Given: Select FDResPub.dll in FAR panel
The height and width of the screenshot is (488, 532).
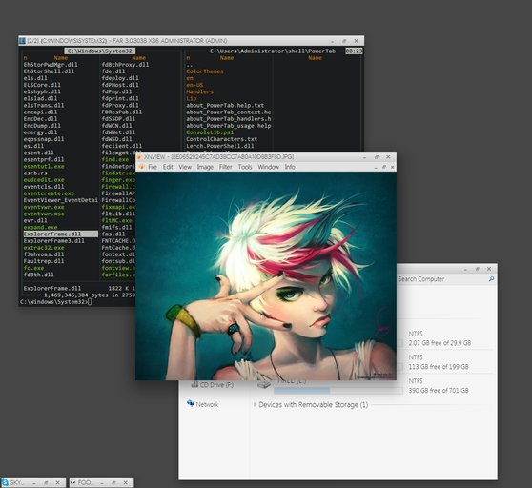Looking at the screenshot, I should [x=122, y=112].
